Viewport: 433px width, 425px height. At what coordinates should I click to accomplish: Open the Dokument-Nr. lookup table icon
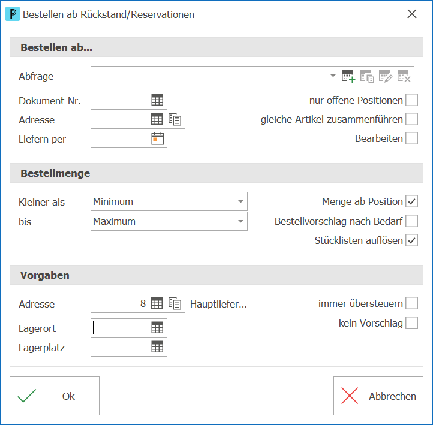click(157, 100)
